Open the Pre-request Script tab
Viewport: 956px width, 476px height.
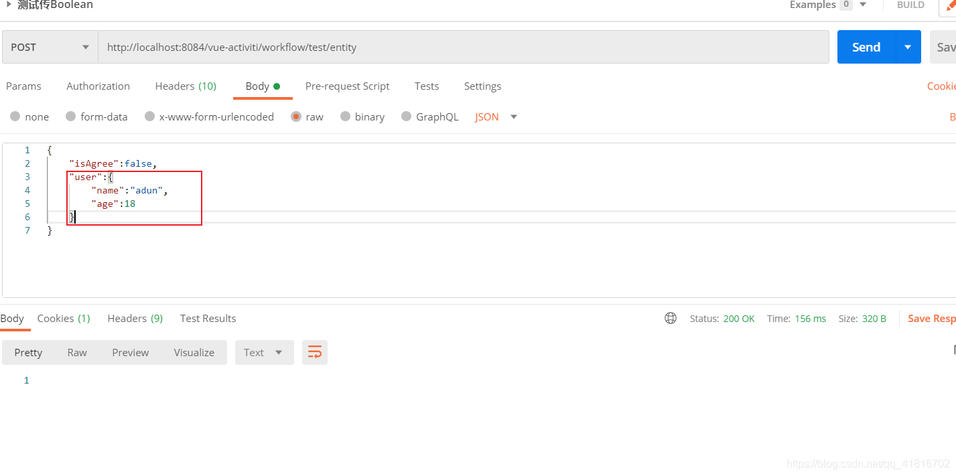[347, 86]
